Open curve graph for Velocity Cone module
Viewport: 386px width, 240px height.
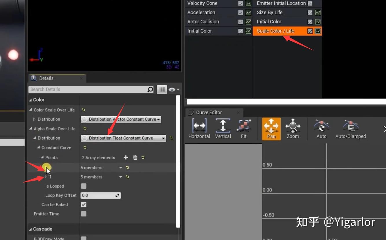(248, 3)
